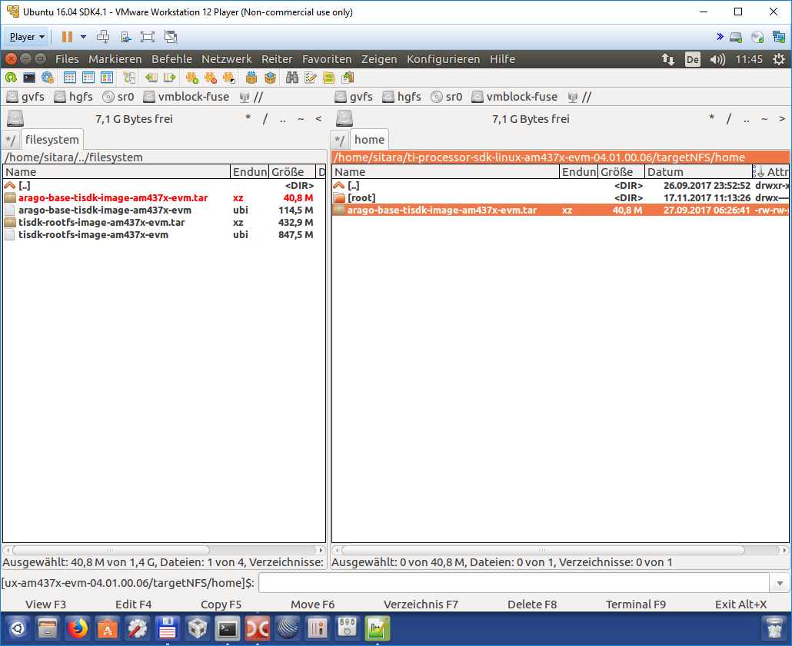This screenshot has width=792, height=646.
Task: Open the Files menu
Action: pos(67,59)
